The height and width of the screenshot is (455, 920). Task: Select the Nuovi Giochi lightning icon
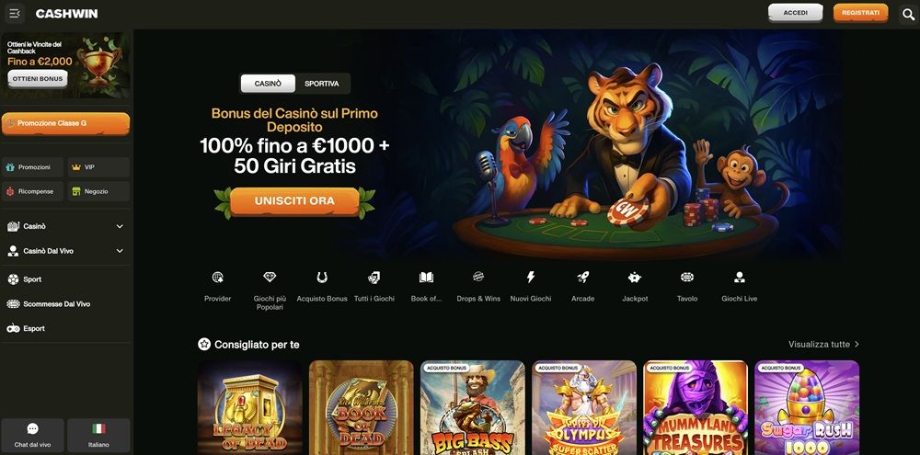[531, 278]
